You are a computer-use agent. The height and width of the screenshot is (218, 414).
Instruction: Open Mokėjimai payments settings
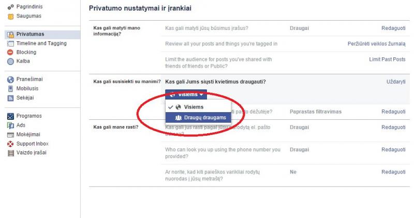[28, 134]
